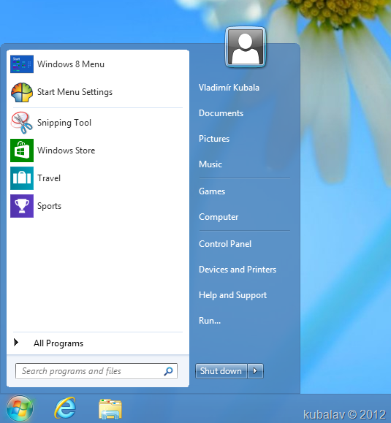
Task: Select the Start Menu Settings entry
Action: click(75, 92)
